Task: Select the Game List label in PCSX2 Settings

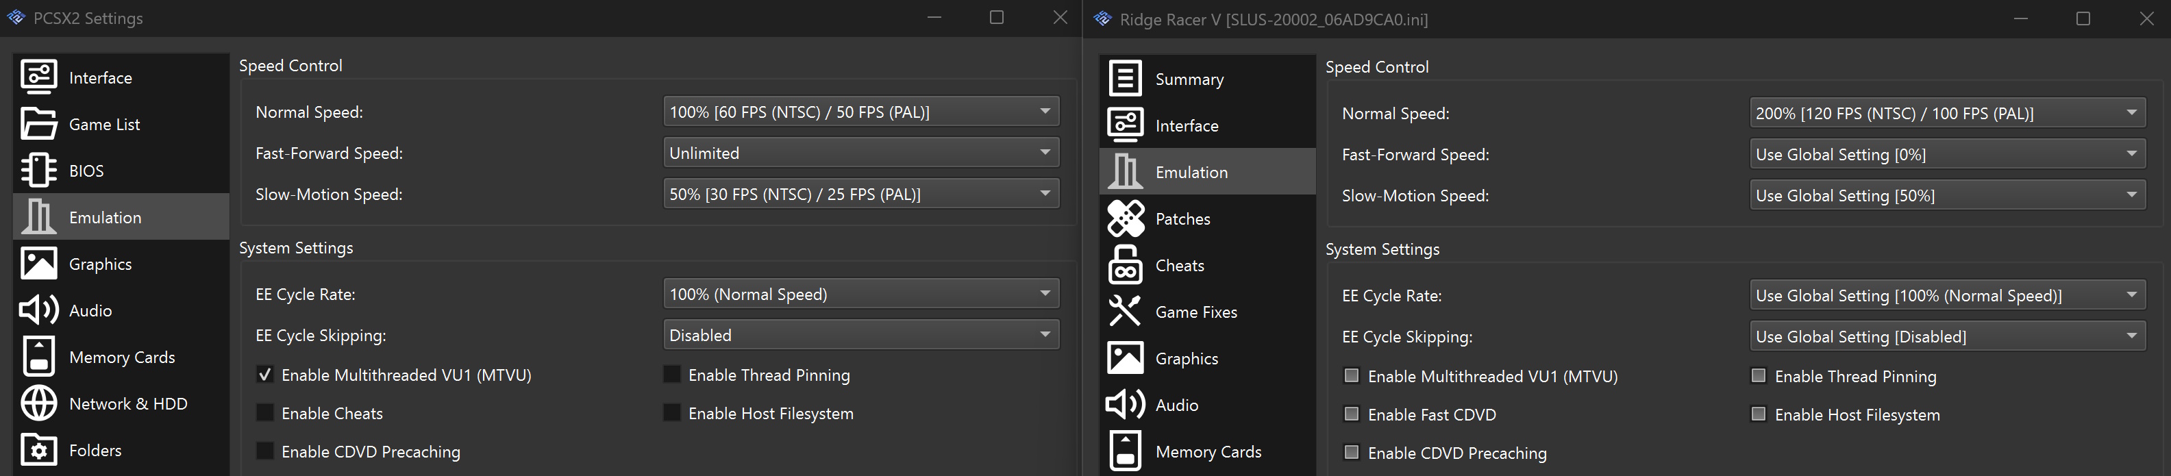Action: click(105, 125)
